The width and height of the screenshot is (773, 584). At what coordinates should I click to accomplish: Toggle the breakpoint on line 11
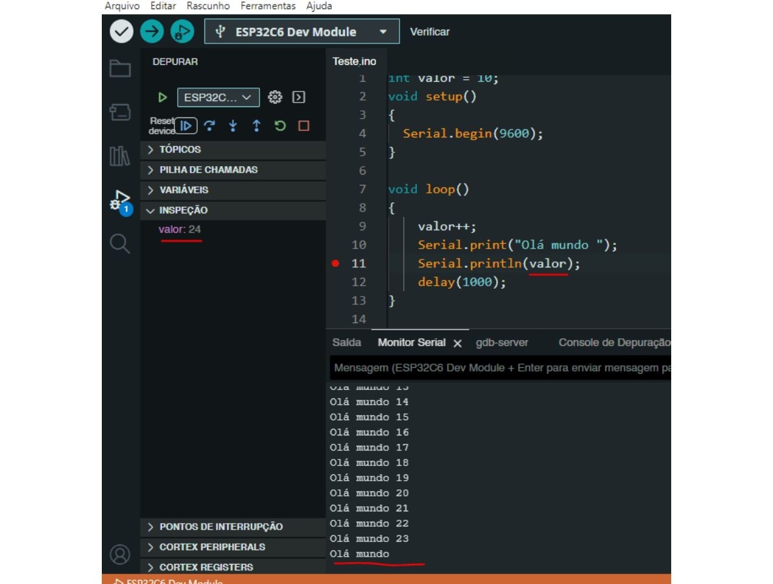point(335,263)
